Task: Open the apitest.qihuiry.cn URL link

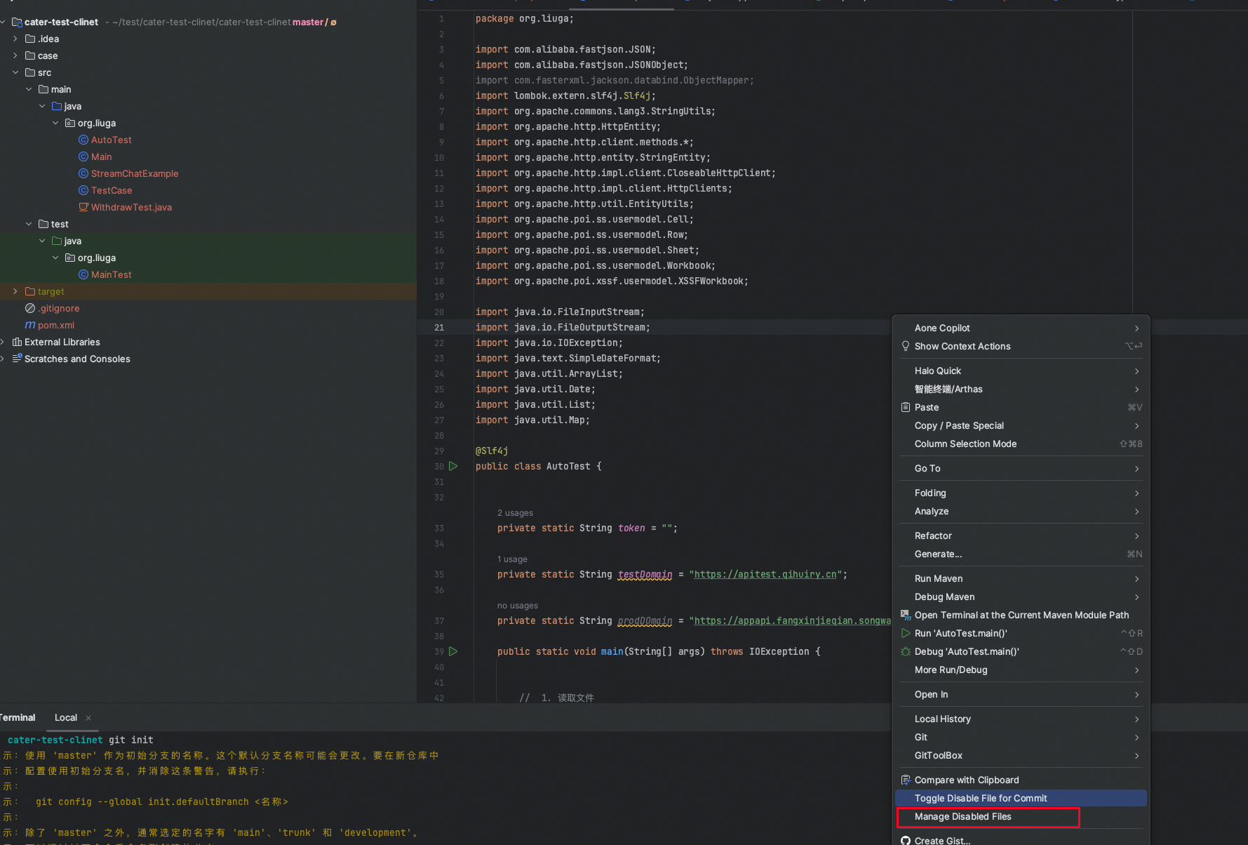Action: [x=765, y=574]
